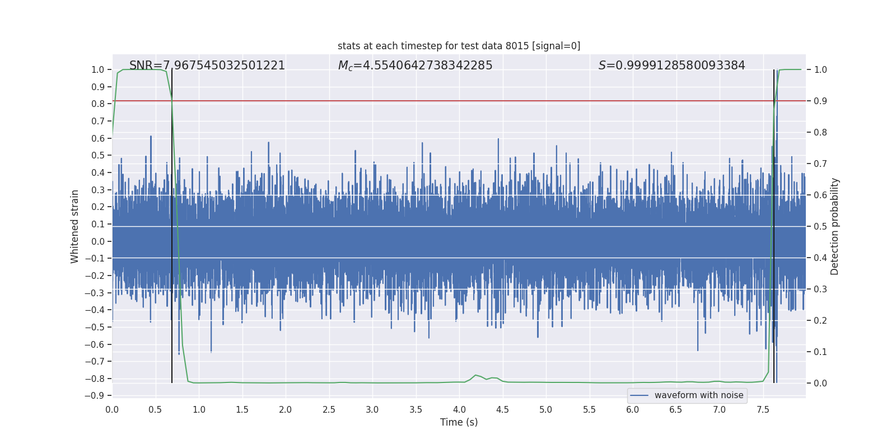The height and width of the screenshot is (448, 896).
Task: Click the 'Detection probability' right axis label
Action: click(835, 226)
